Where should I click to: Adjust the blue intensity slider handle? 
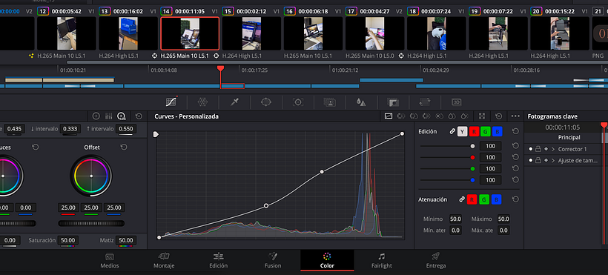[x=472, y=180]
